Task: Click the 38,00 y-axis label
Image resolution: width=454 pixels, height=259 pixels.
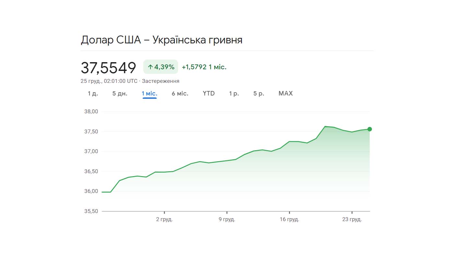Action: click(x=91, y=112)
